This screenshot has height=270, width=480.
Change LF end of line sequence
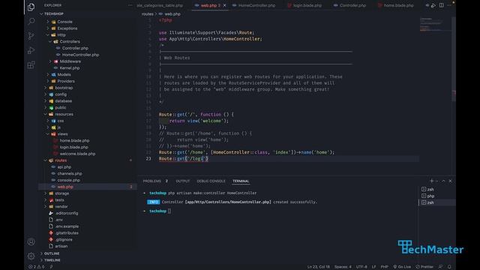[x=373, y=267]
